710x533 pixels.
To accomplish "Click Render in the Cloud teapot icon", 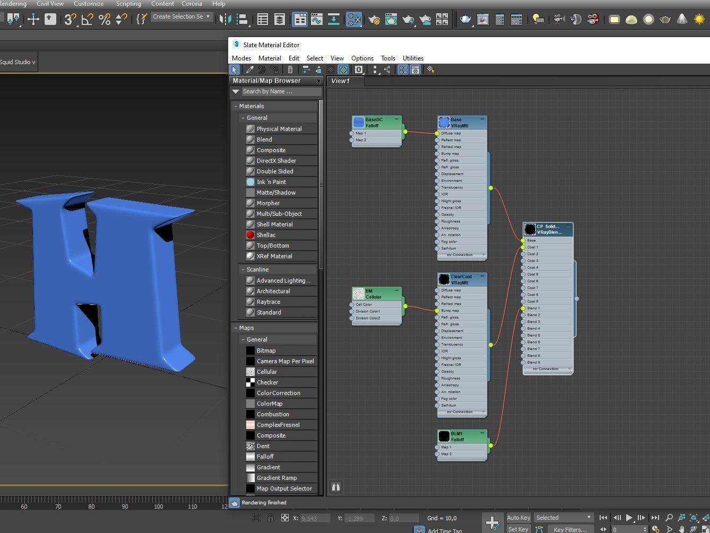I will pos(425,20).
